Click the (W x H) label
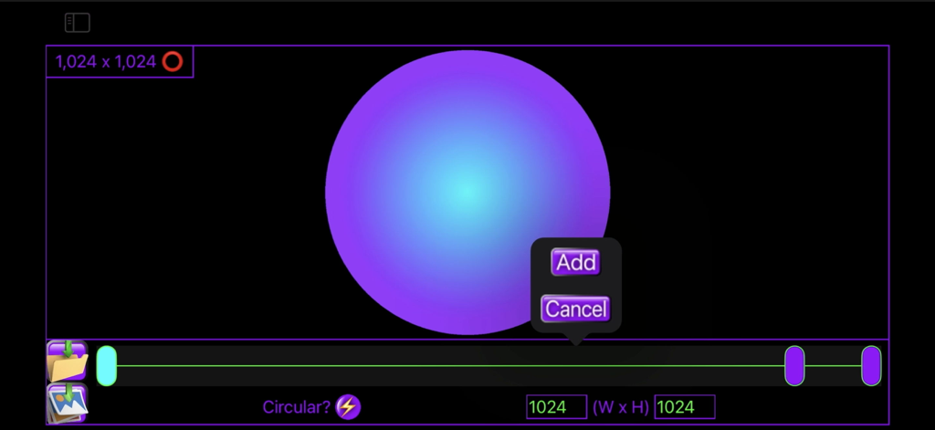Viewport: 935px width, 430px height. click(x=621, y=407)
